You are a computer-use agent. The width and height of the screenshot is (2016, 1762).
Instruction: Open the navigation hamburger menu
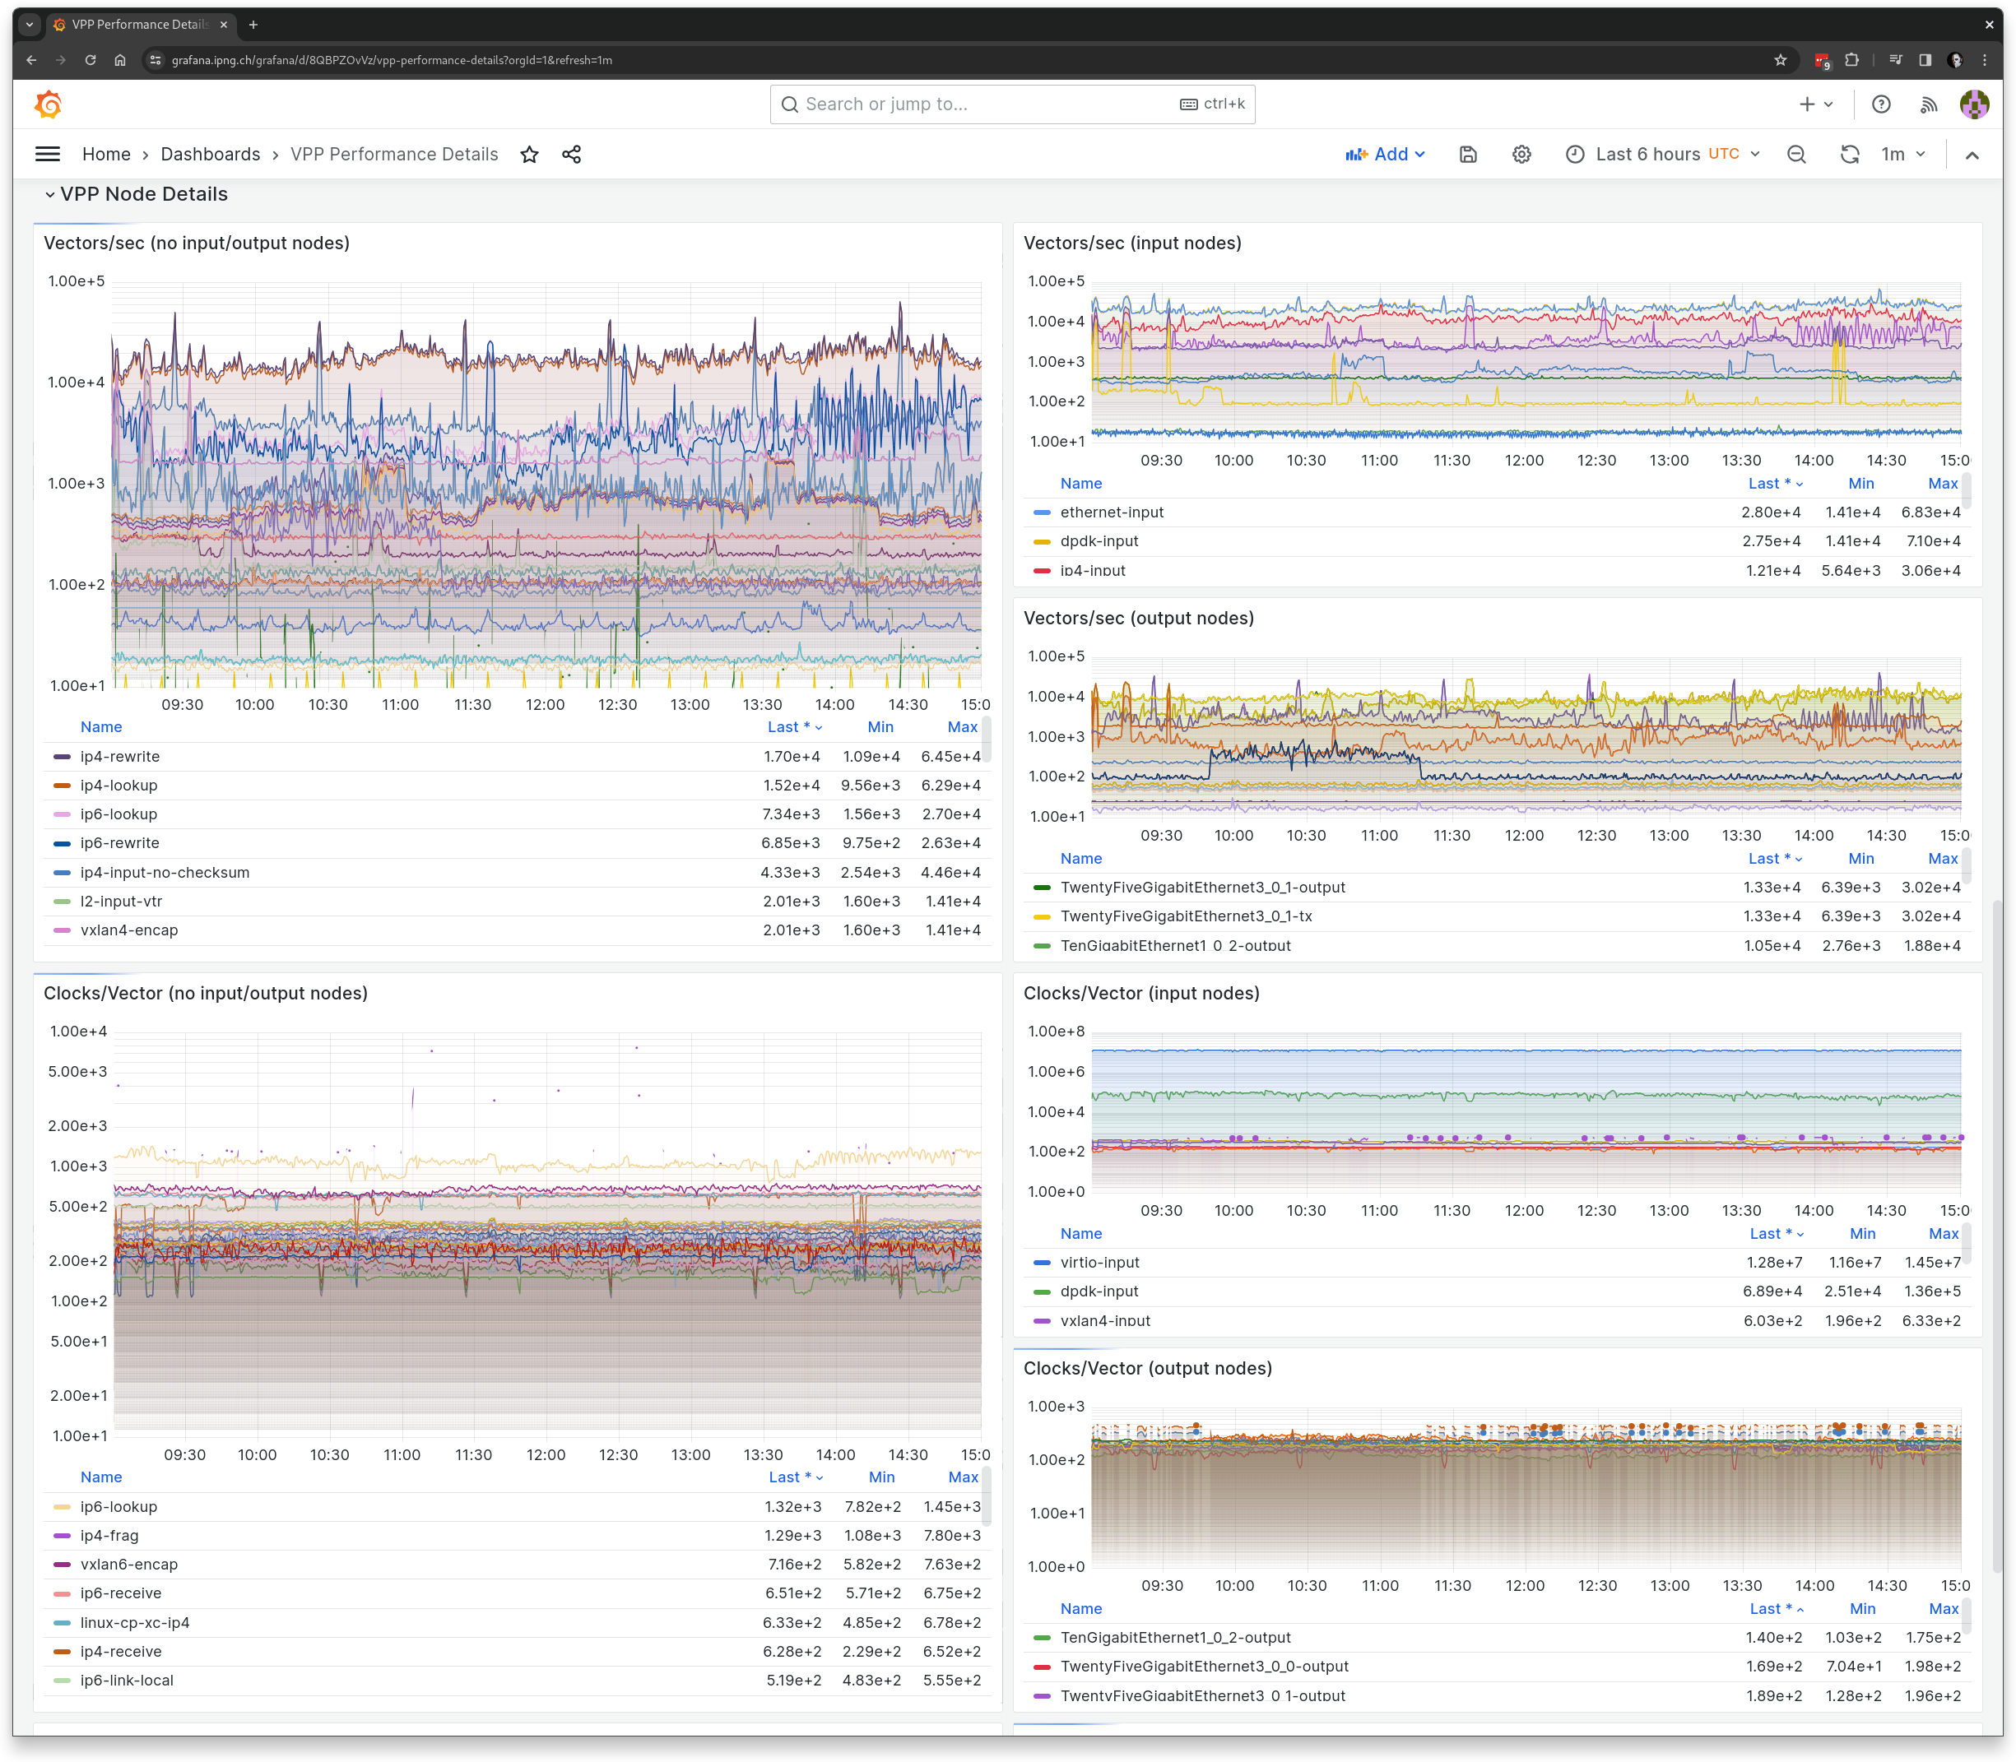[46, 153]
